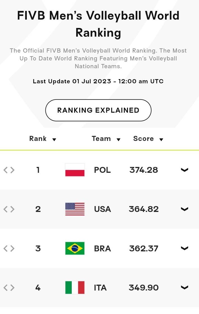Click the Poland flag icon
The width and height of the screenshot is (199, 314).
coord(75,170)
